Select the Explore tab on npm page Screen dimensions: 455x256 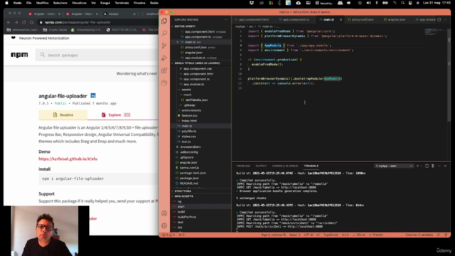click(116, 115)
